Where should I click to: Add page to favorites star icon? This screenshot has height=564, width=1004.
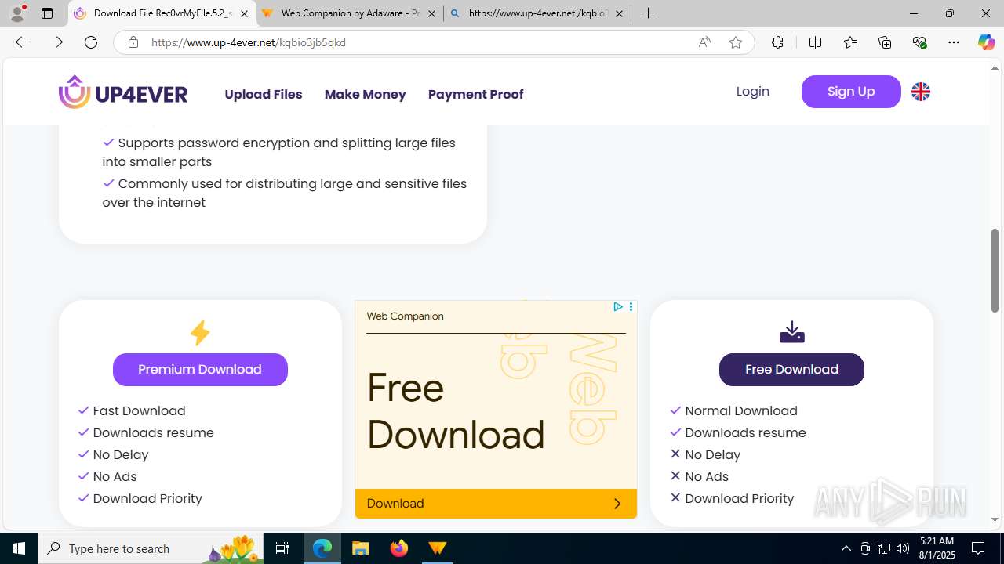[735, 42]
